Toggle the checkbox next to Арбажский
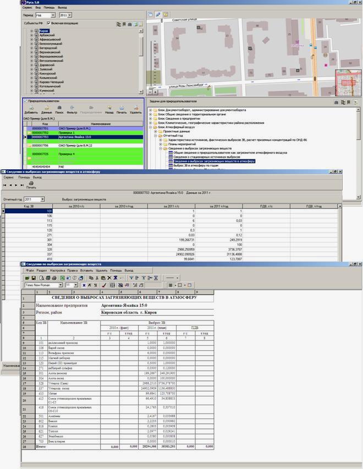The image size is (363, 469). pos(37,35)
